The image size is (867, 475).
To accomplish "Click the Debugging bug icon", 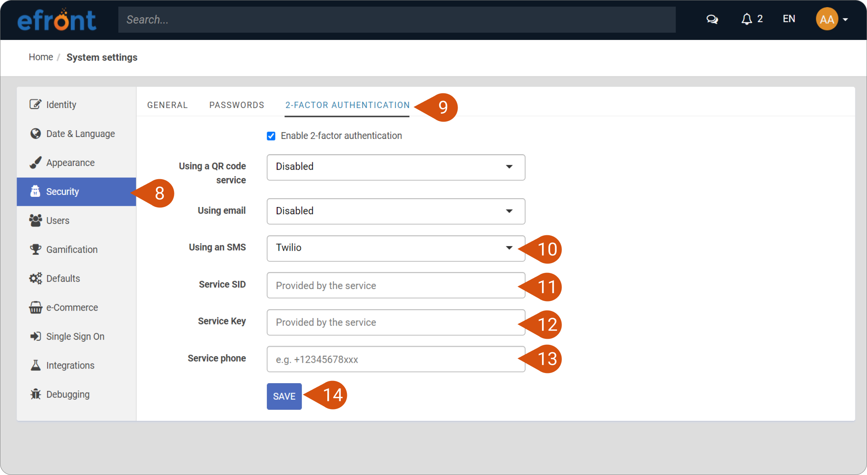I will pyautogui.click(x=35, y=394).
